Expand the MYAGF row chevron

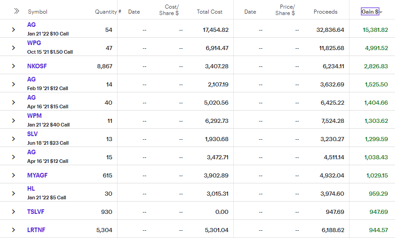pyautogui.click(x=14, y=175)
